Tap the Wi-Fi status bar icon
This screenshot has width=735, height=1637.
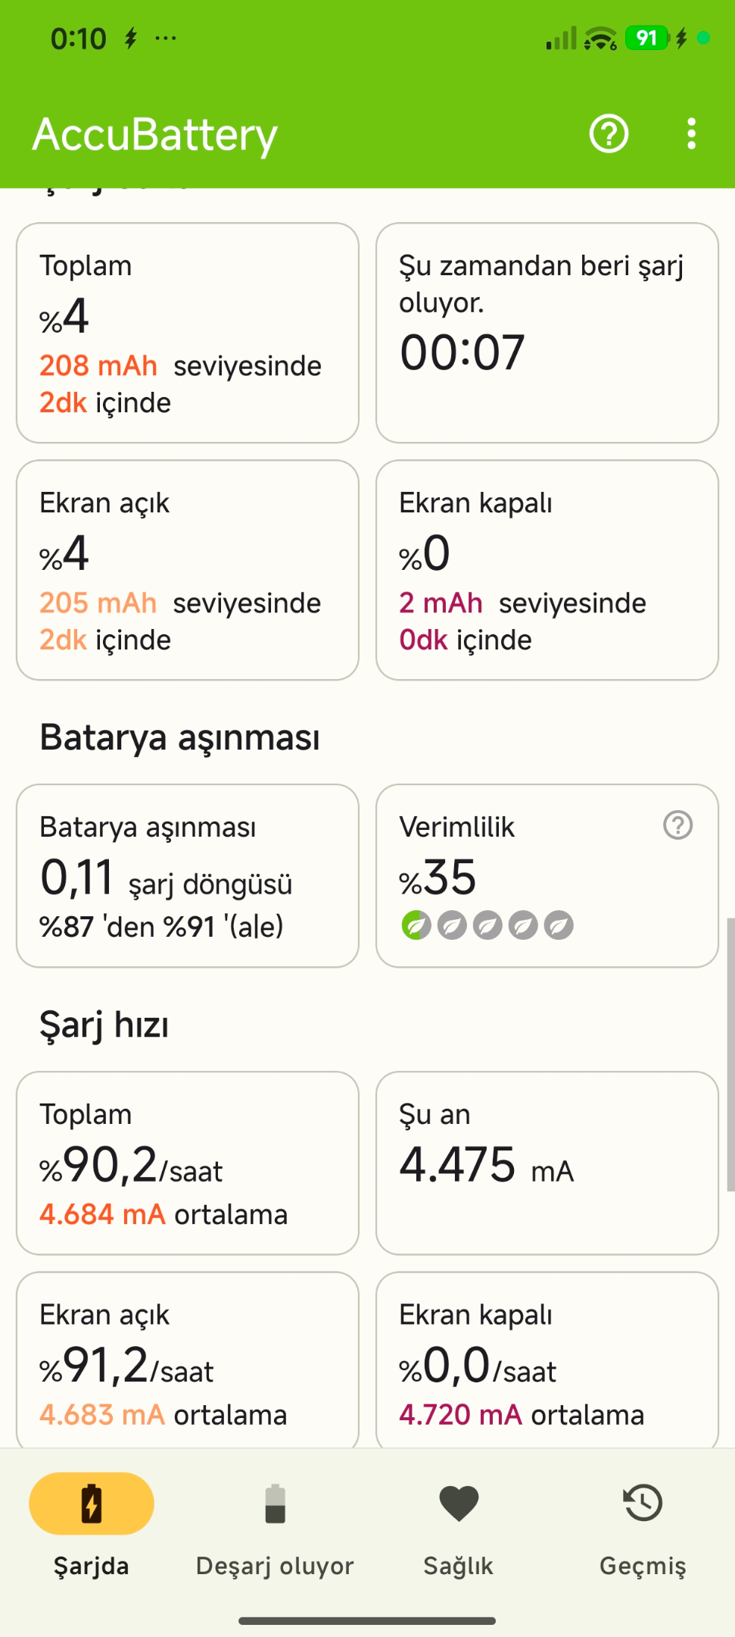601,38
